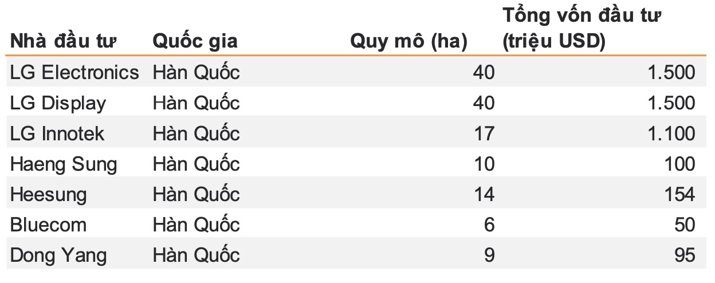This screenshot has height=283, width=715.
Task: Click the scale value 17 for LG Innotek
Action: [484, 133]
